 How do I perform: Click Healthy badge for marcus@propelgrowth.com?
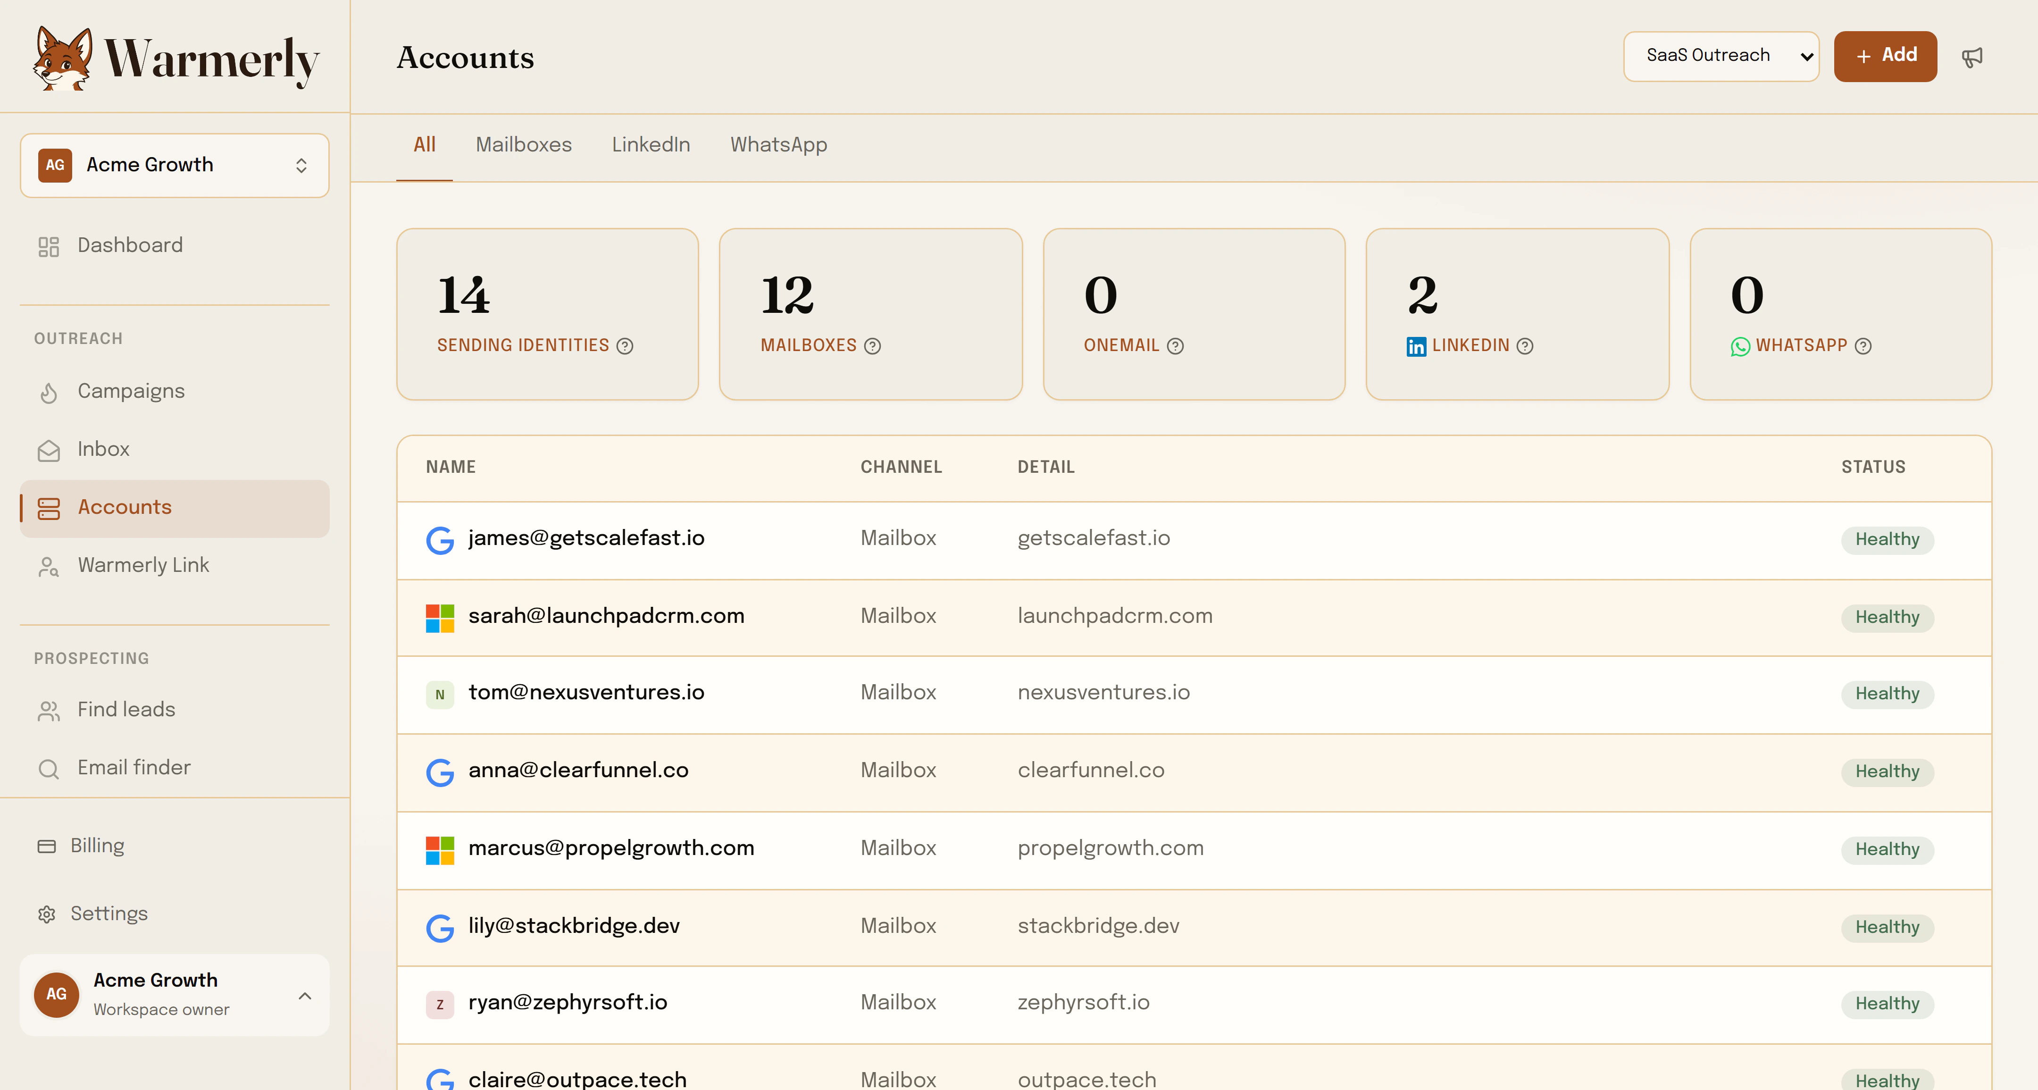[x=1887, y=850]
